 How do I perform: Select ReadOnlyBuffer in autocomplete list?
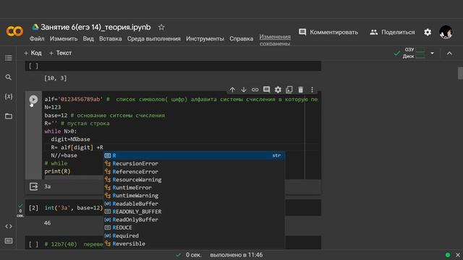tap(195, 220)
